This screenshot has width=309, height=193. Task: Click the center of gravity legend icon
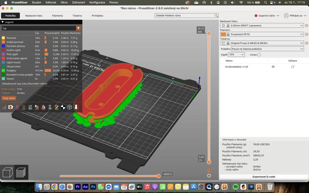click(63, 107)
